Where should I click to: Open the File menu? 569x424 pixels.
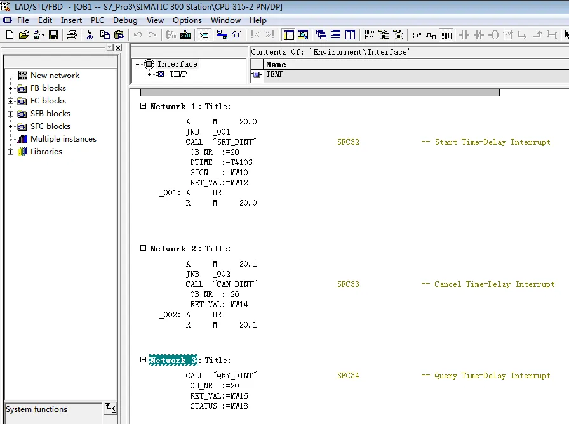click(x=23, y=20)
